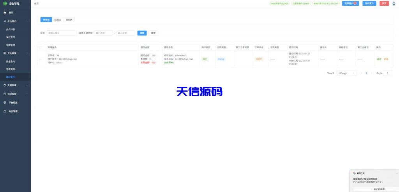Click the green logo beside 后台管理
399x192 pixels.
(5, 3)
